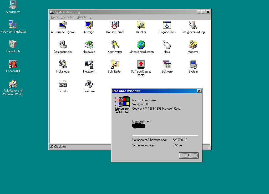Open the Modems telephone icon
The width and height of the screenshot is (269, 194).
(x=193, y=45)
